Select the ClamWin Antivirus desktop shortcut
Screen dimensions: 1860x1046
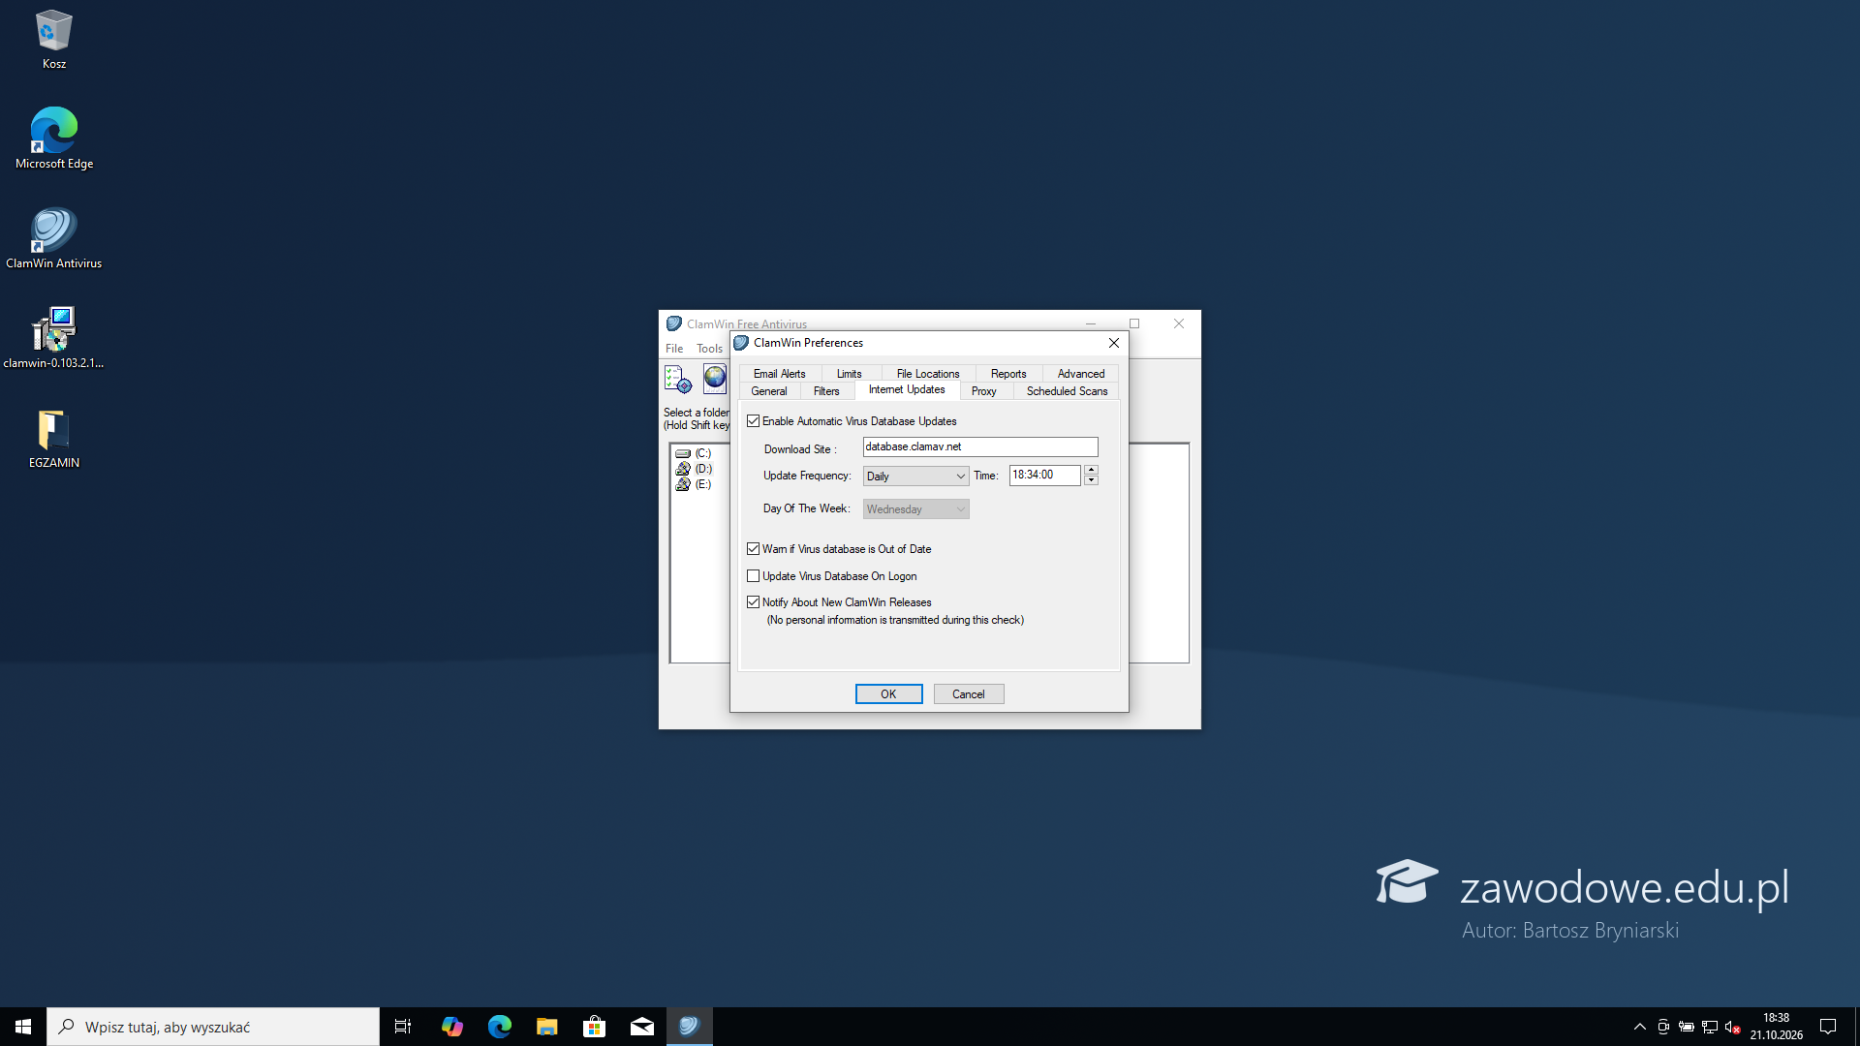pos(53,238)
